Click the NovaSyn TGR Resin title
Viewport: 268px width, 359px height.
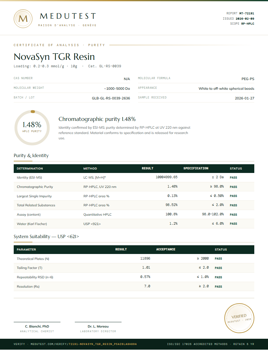[x=54, y=56]
